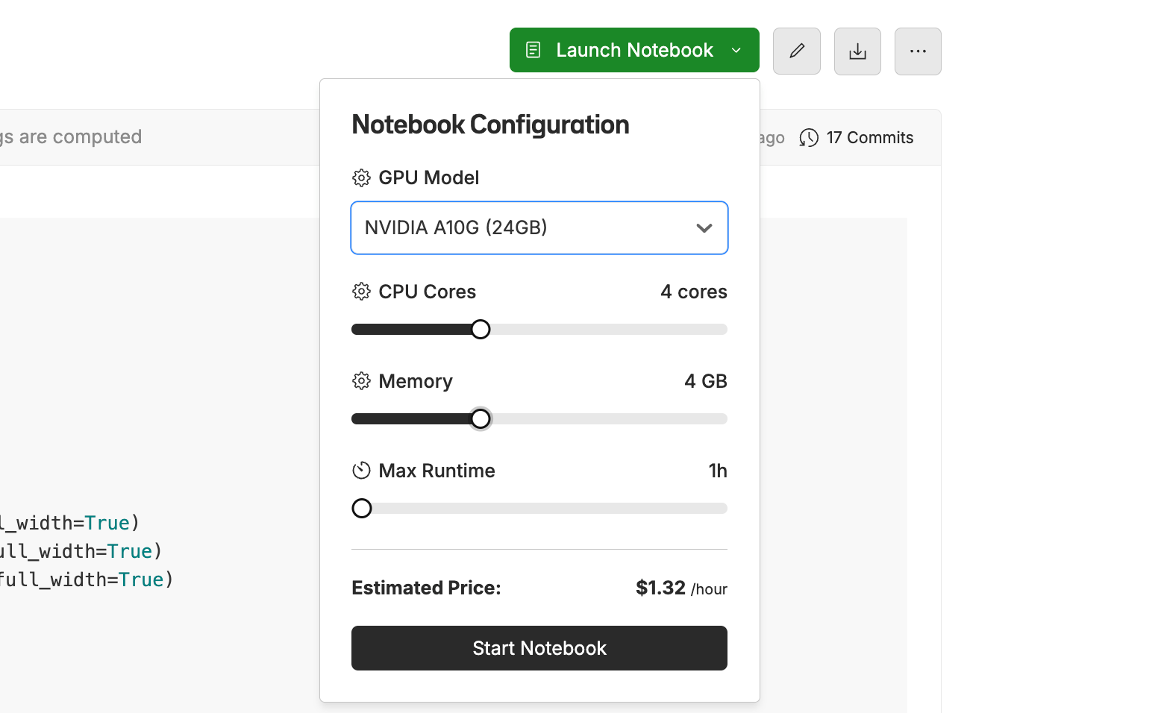Viewport: 1161px width, 713px height.
Task: Click the pencil edit icon button
Action: pyautogui.click(x=796, y=51)
